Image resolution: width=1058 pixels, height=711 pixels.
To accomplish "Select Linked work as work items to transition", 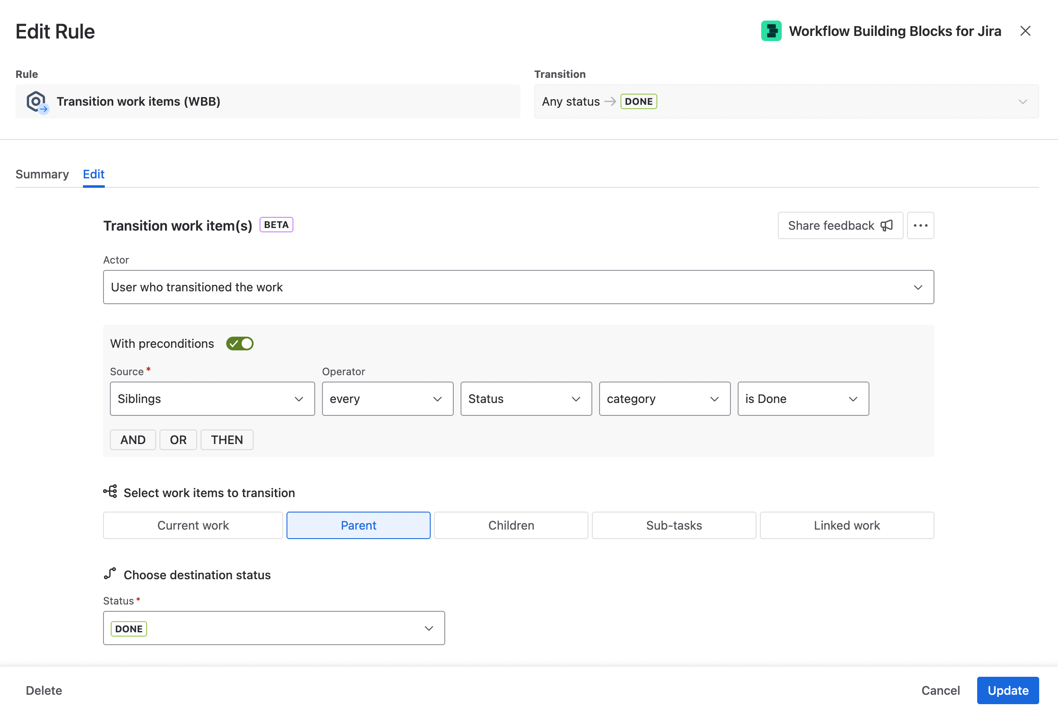I will point(847,525).
